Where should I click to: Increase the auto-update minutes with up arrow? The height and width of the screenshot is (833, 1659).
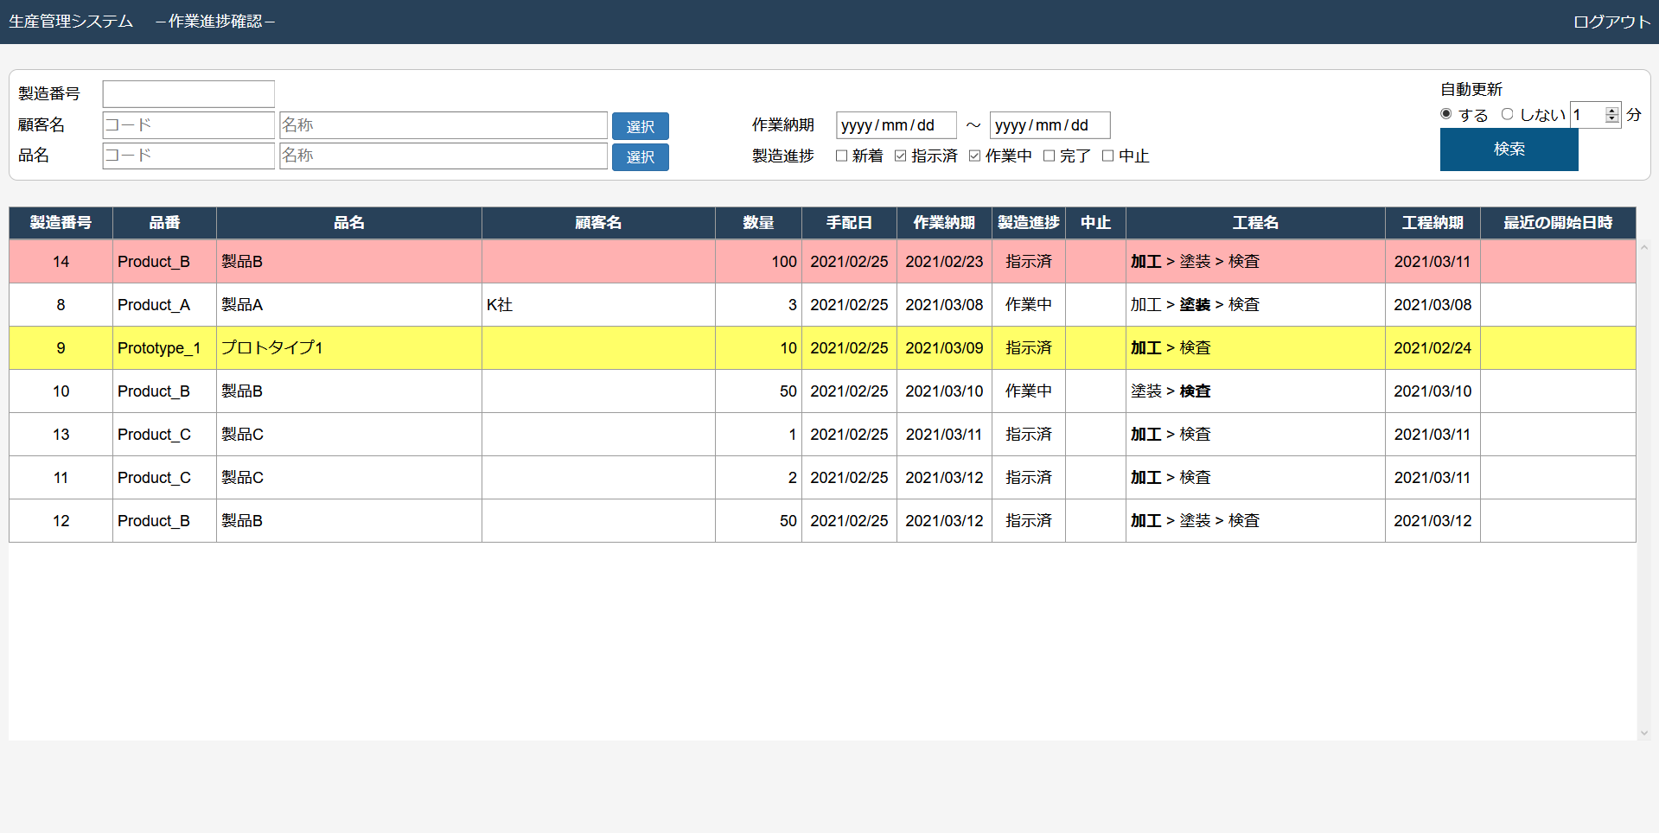1611,111
